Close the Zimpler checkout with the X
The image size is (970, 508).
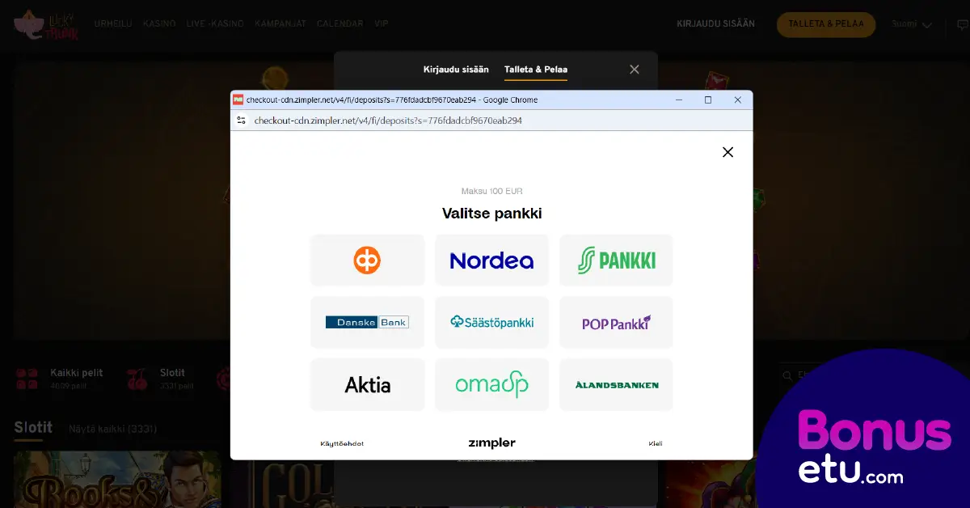pos(727,152)
